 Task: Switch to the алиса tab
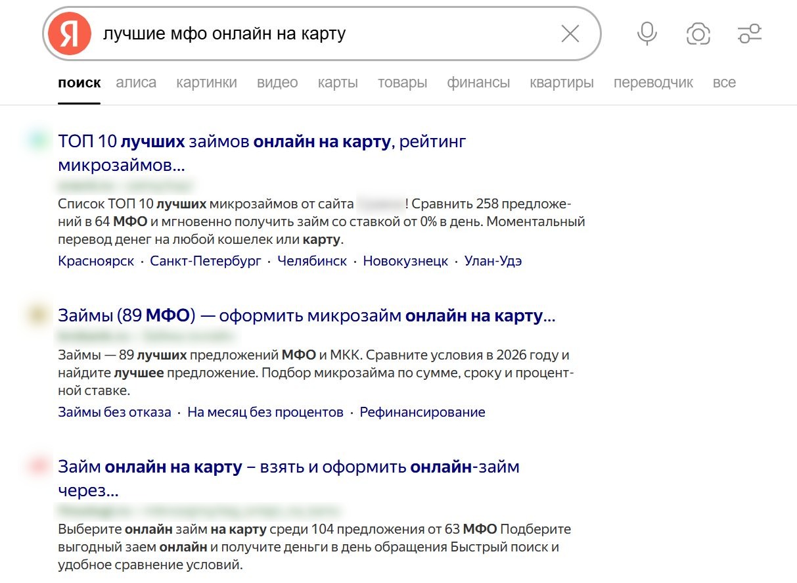coord(136,83)
